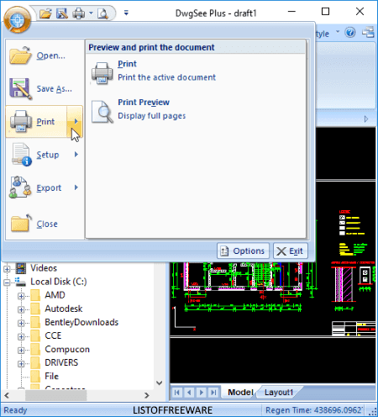Click the last layout navigation button

pyautogui.click(x=213, y=393)
